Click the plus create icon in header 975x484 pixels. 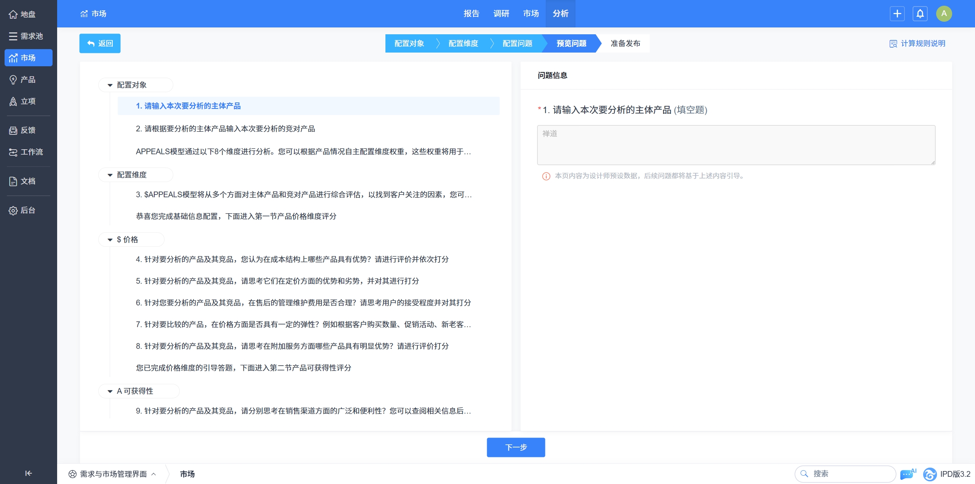coord(897,14)
